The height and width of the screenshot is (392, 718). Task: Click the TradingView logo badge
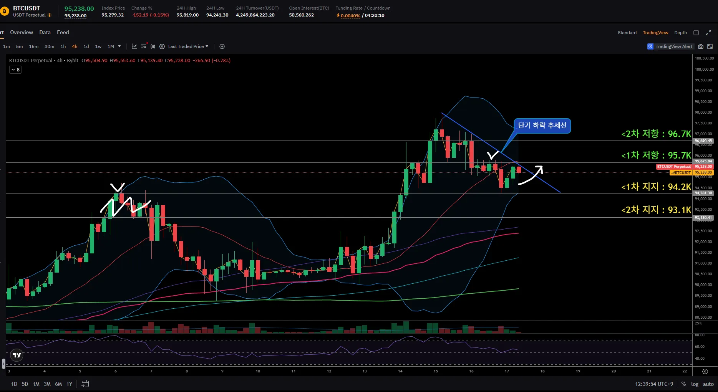pos(17,355)
